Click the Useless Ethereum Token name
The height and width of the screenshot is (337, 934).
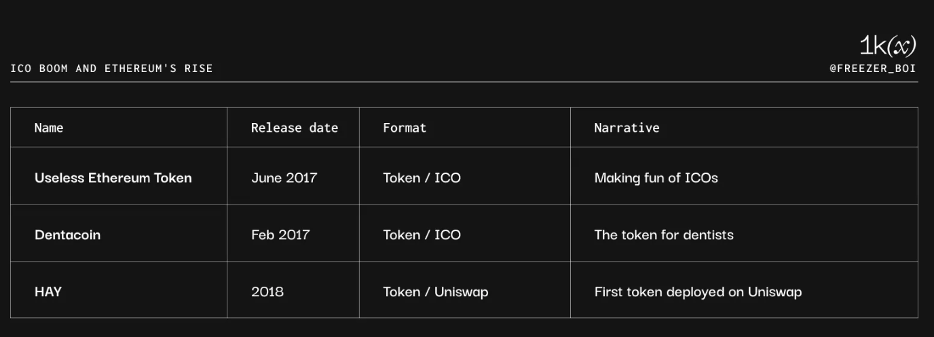coord(113,178)
